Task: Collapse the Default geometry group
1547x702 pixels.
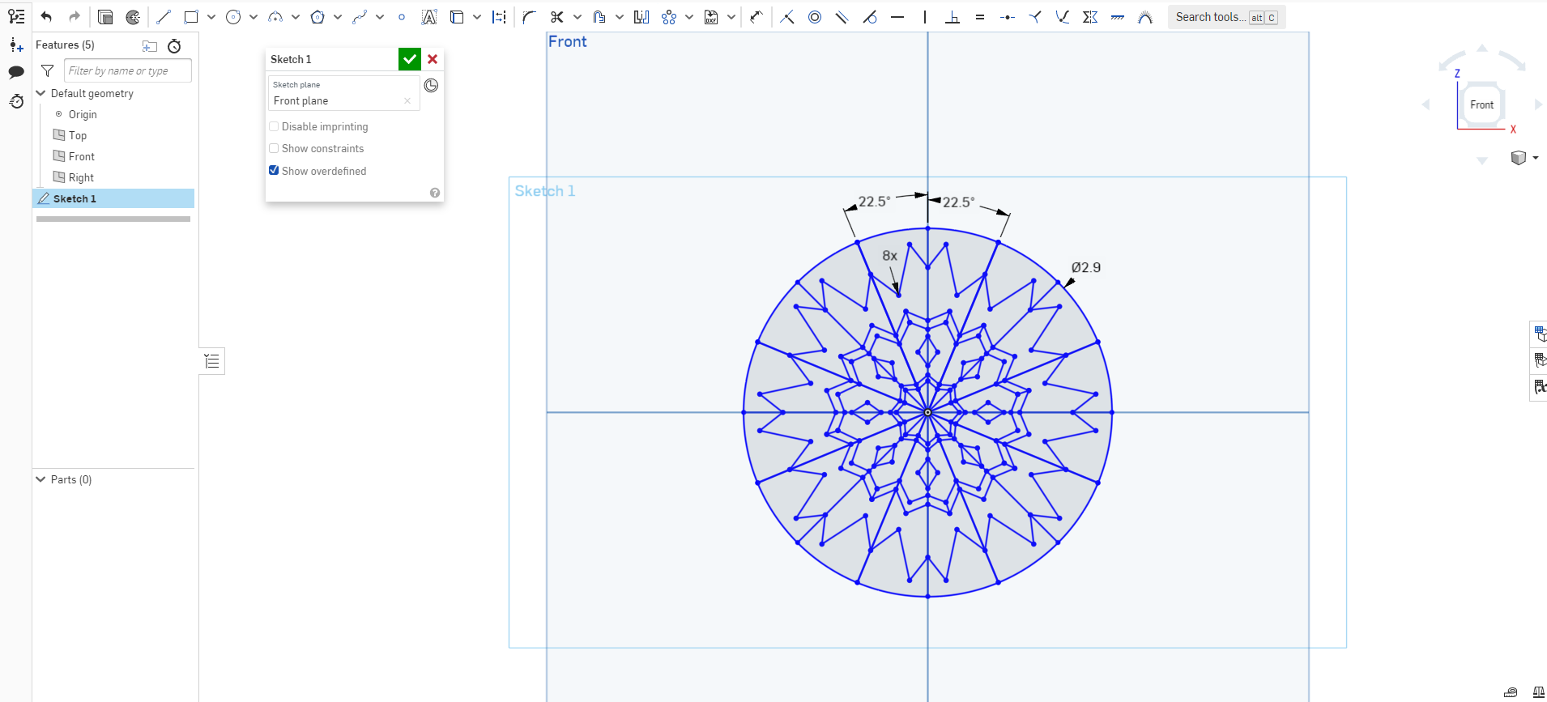Action: coord(40,93)
